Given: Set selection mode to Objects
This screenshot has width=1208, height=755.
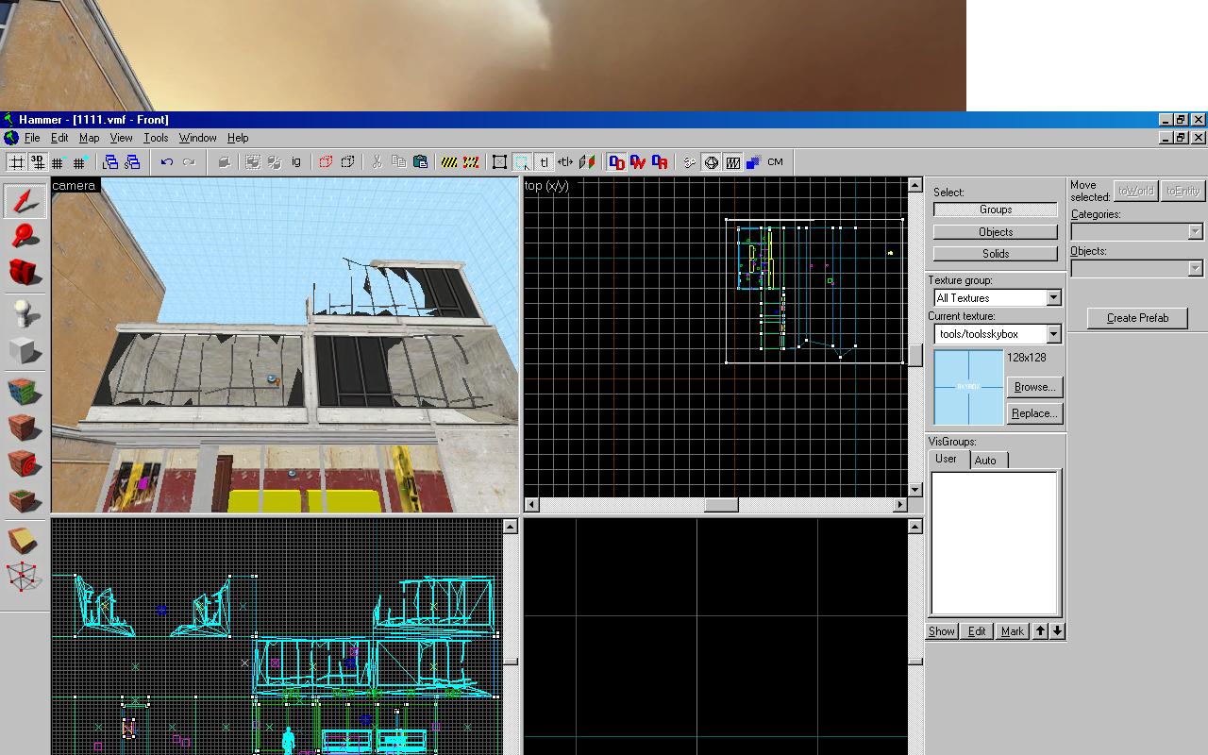Looking at the screenshot, I should coord(996,231).
